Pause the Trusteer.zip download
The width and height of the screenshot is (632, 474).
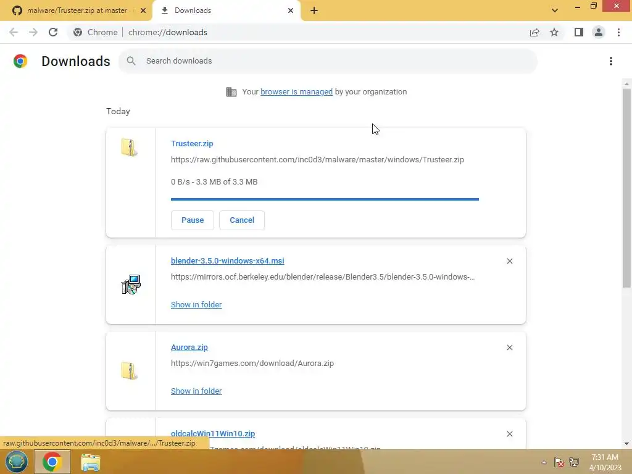[193, 220]
